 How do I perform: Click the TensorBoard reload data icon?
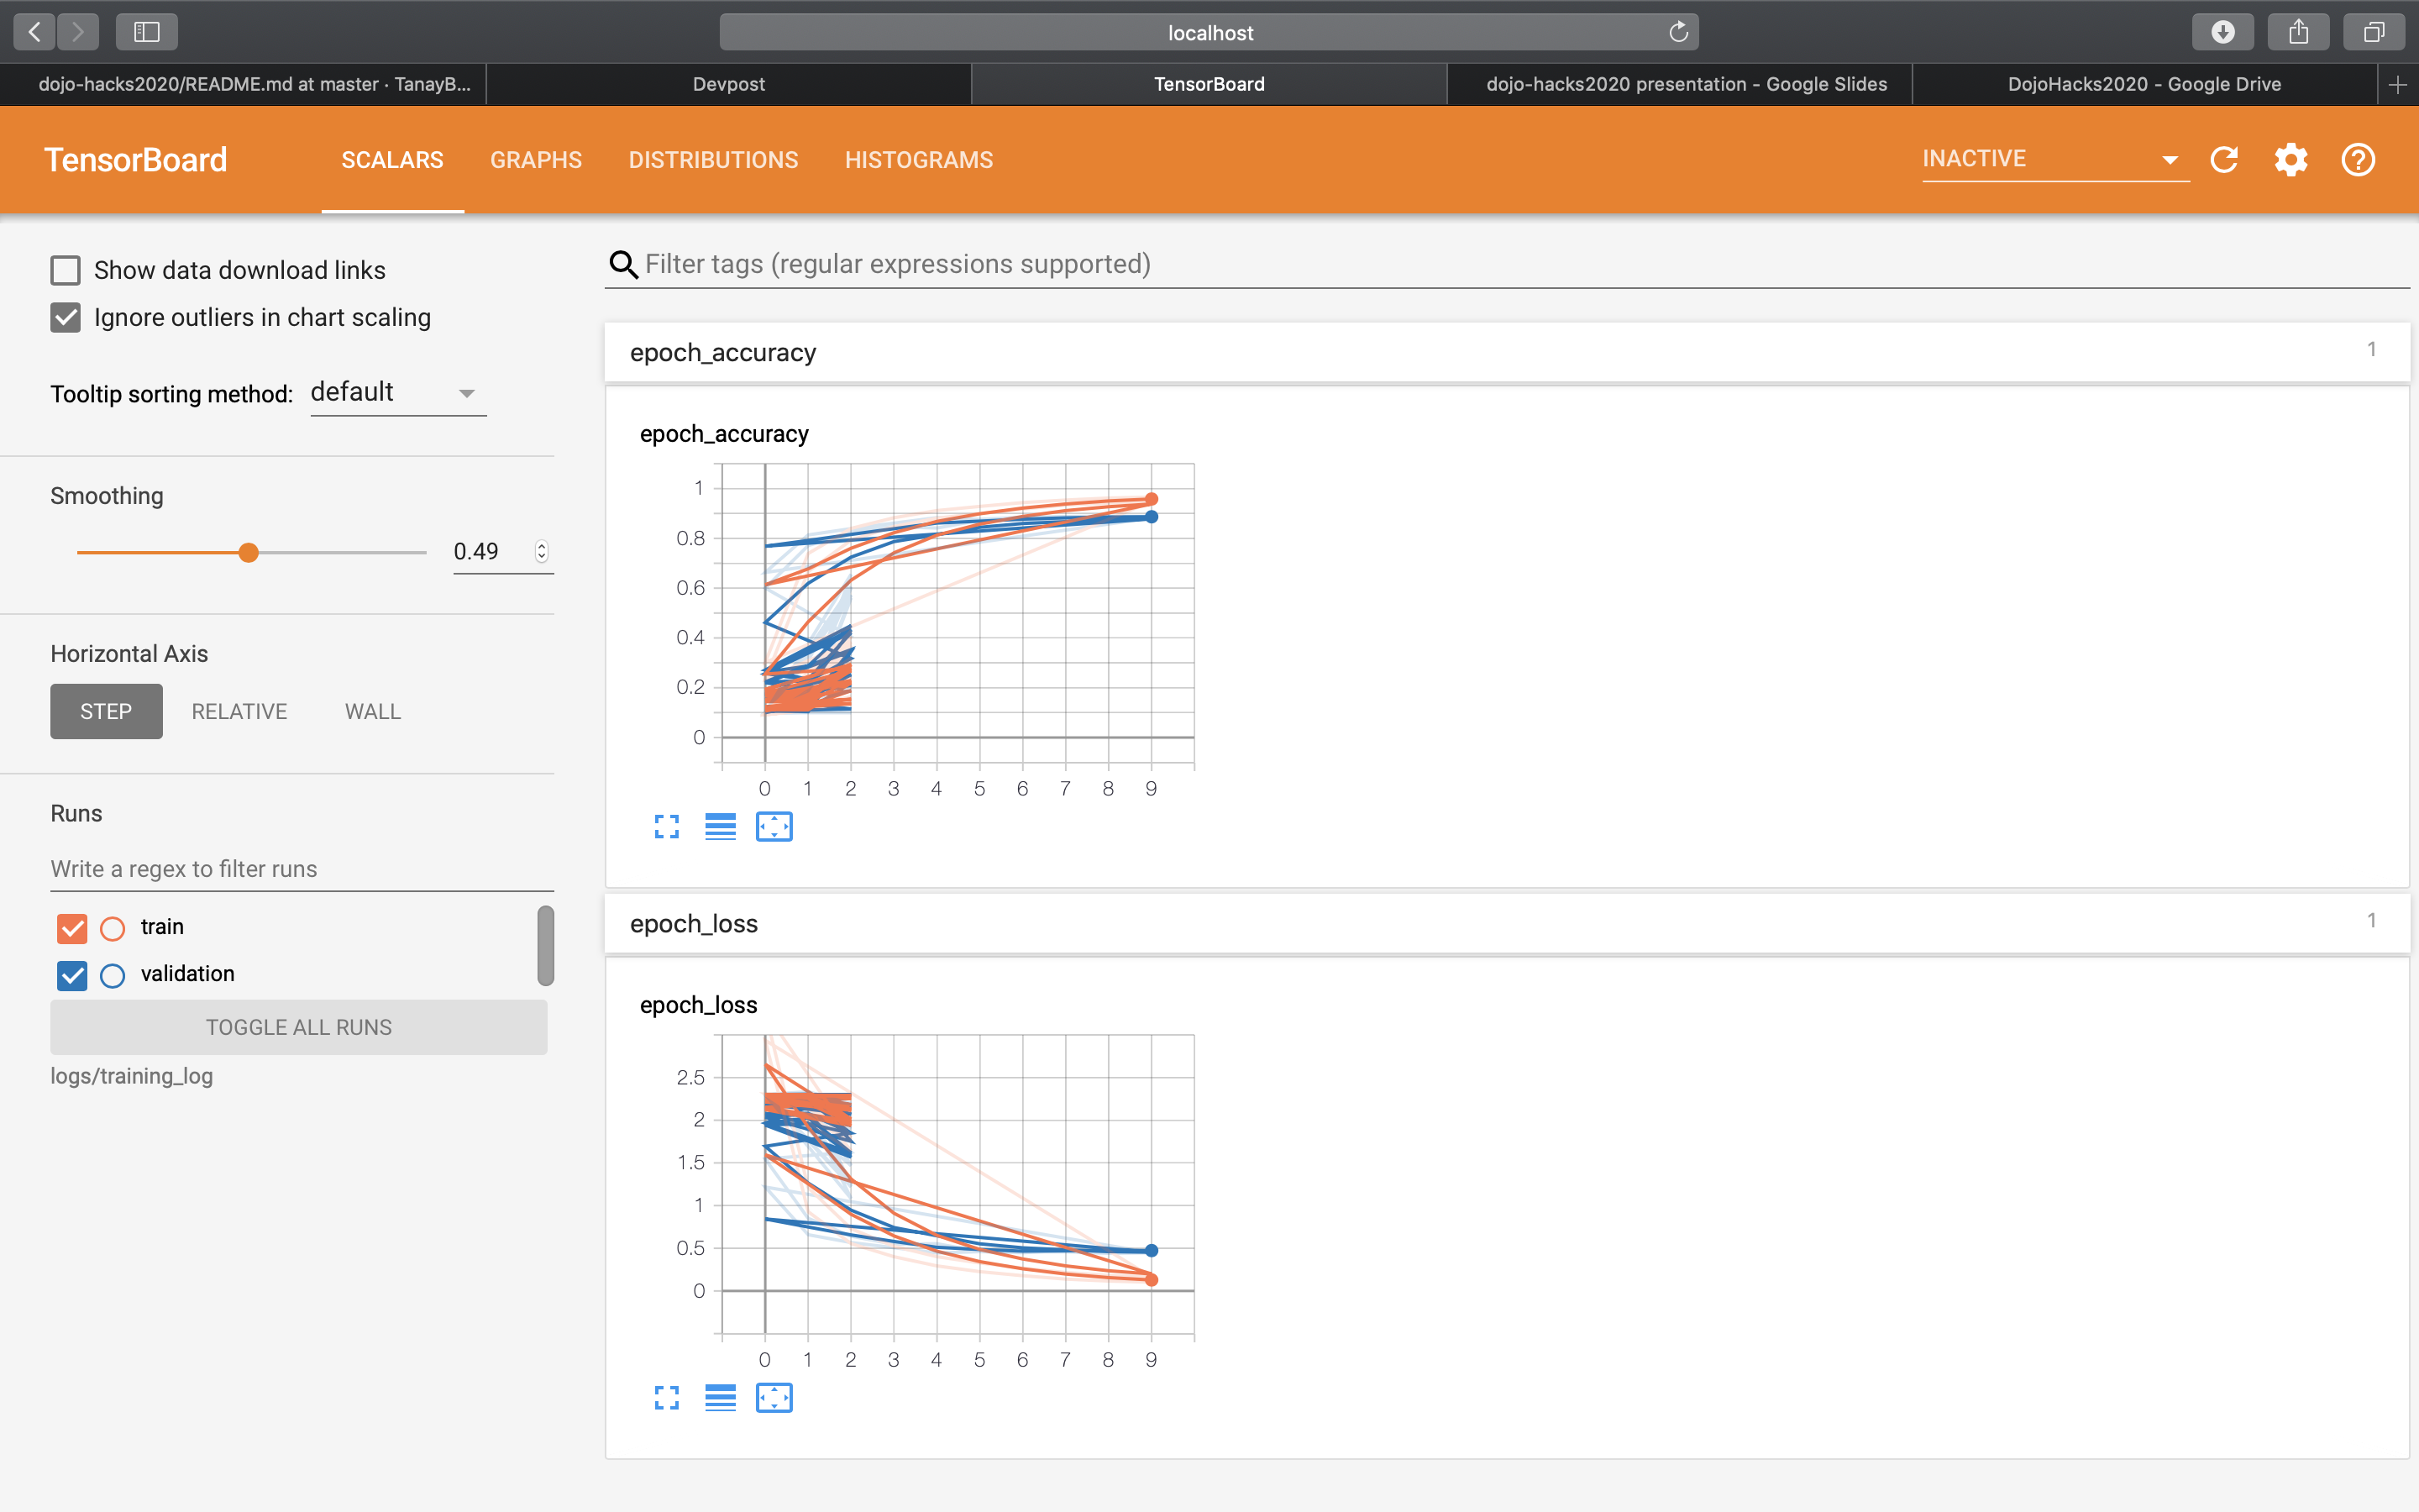[x=2223, y=160]
